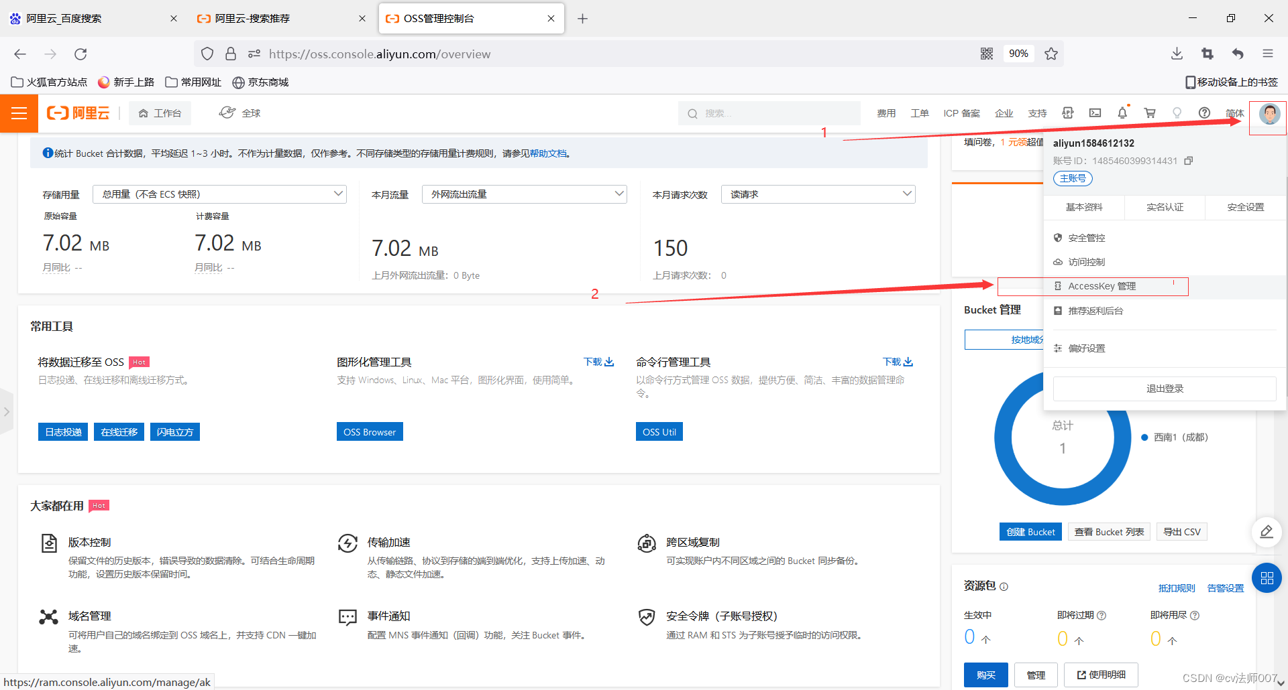Click the online migration button
This screenshot has width=1288, height=690.
(119, 432)
